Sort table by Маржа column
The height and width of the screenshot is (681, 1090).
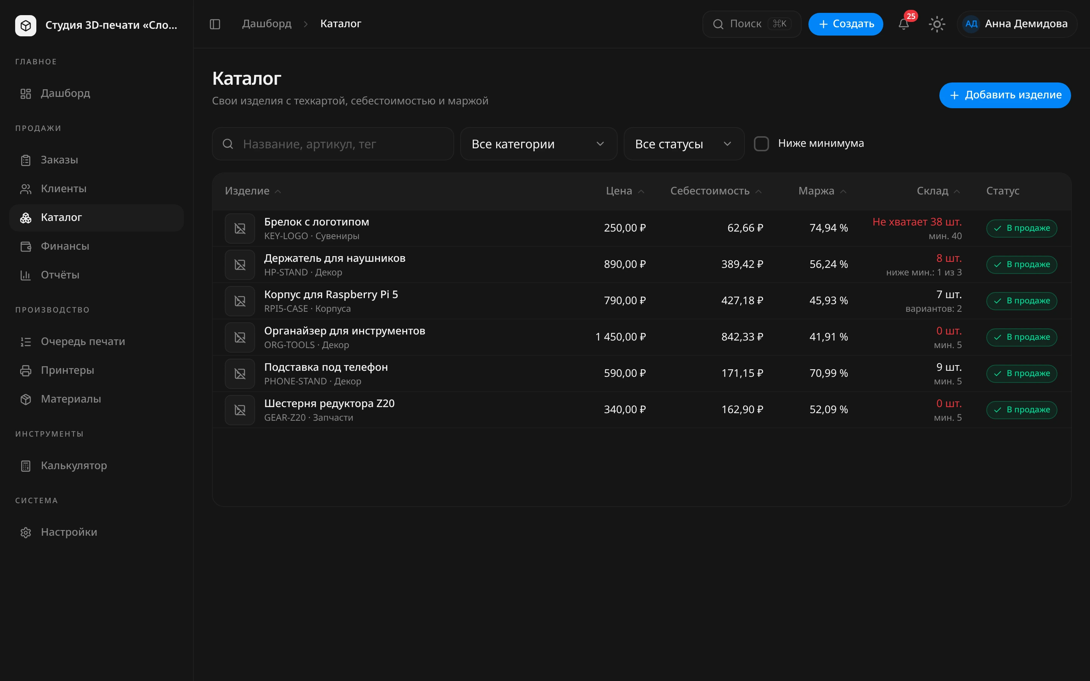point(822,191)
